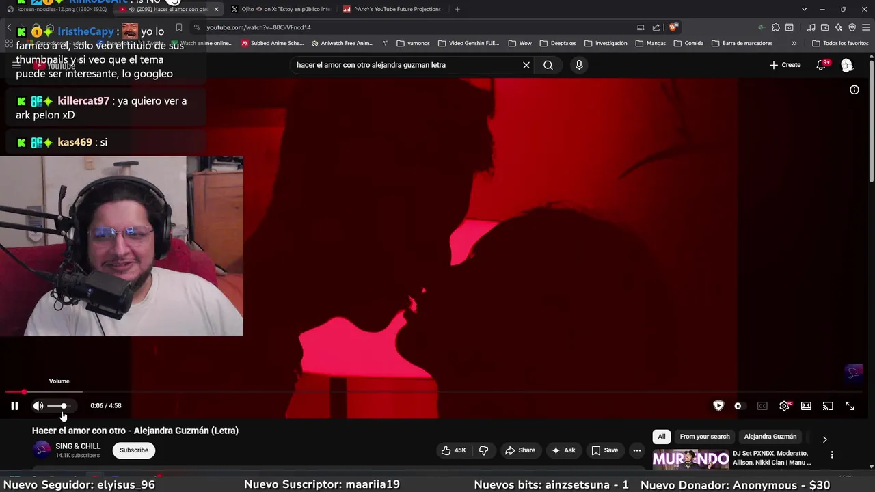Show hidden bookmarks with double chevron
Viewport: 875px width, 492px height.
point(794,43)
